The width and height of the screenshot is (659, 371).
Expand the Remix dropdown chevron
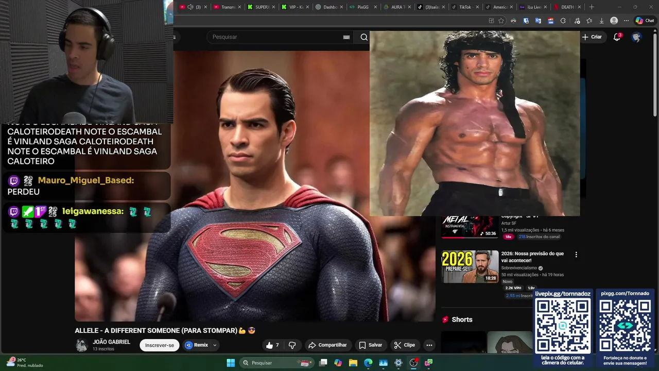215,345
